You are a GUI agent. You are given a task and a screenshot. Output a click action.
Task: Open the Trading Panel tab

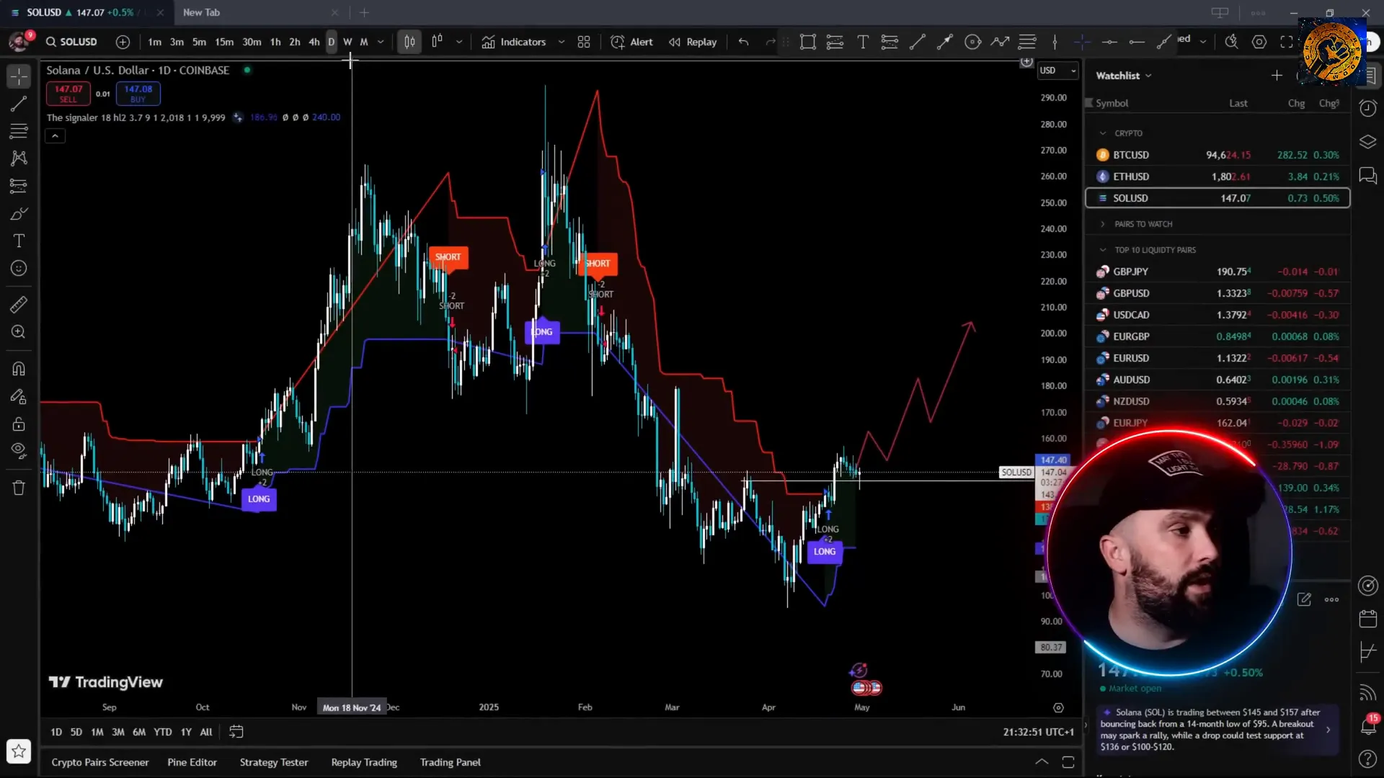pyautogui.click(x=451, y=762)
